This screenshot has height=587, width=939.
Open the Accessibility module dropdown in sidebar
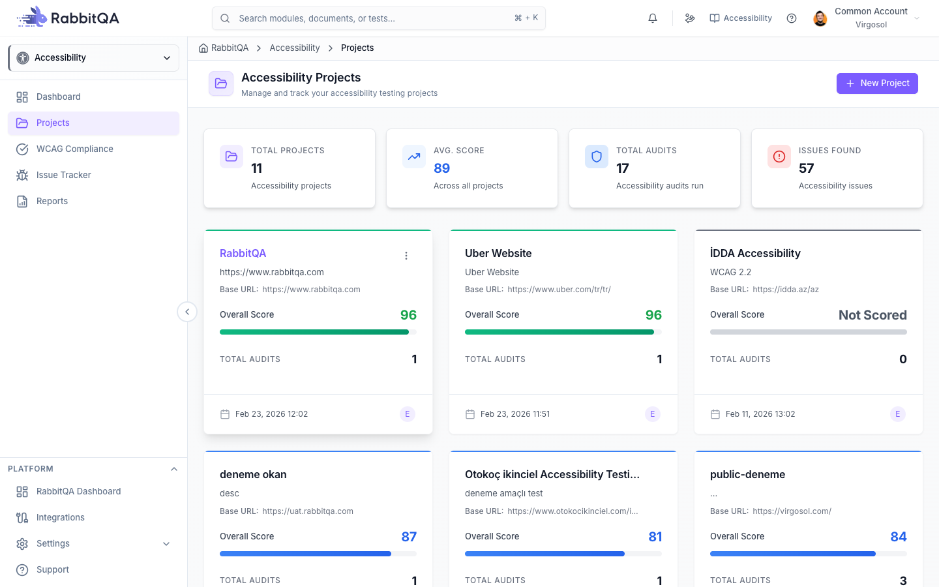(x=94, y=58)
